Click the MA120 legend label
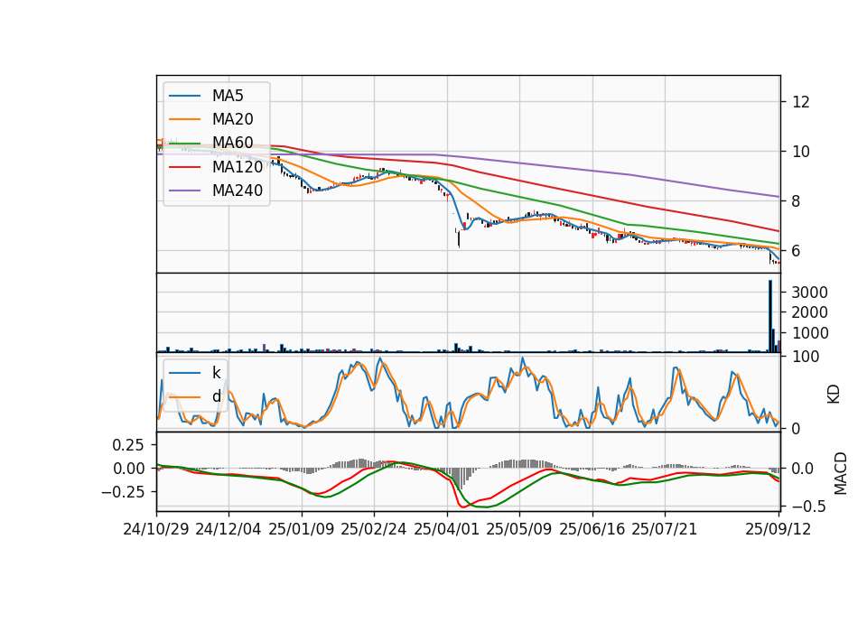Viewport: 867px width, 623px height. point(238,167)
